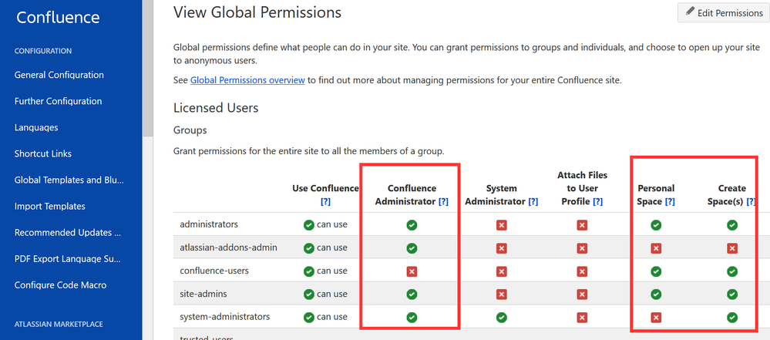Image resolution: width=770 pixels, height=340 pixels.
Task: Click the system-administrators group name
Action: [224, 316]
